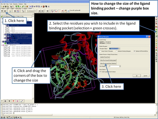Enable Keep Water In Receptor checkbox
This screenshot has height=119, width=158.
point(100,51)
